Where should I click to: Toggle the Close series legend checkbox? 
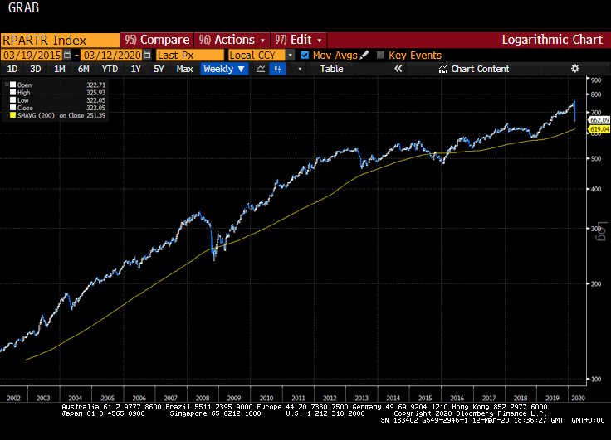point(12,108)
